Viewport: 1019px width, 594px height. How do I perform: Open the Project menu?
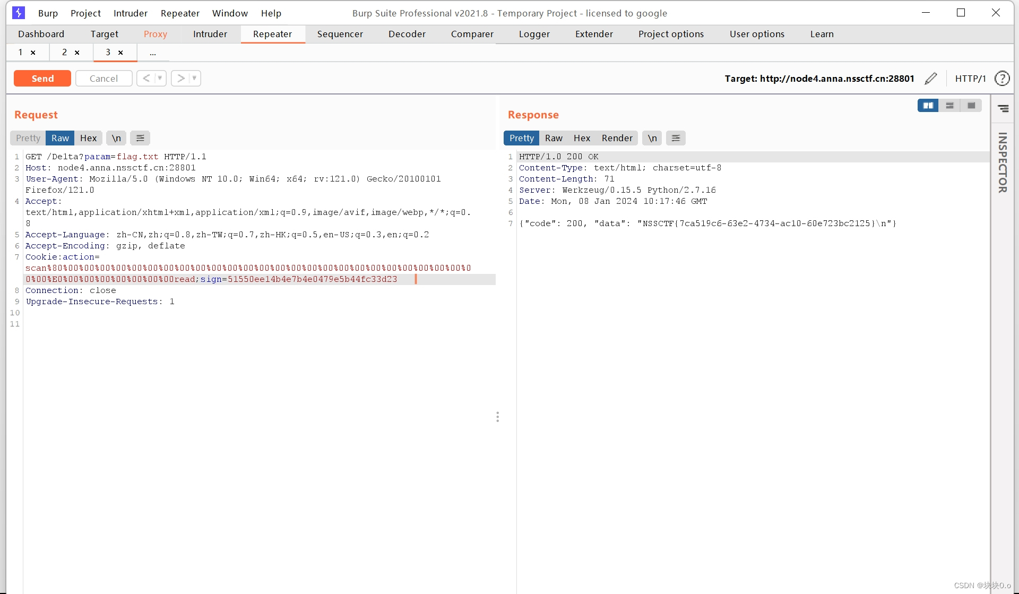click(85, 13)
